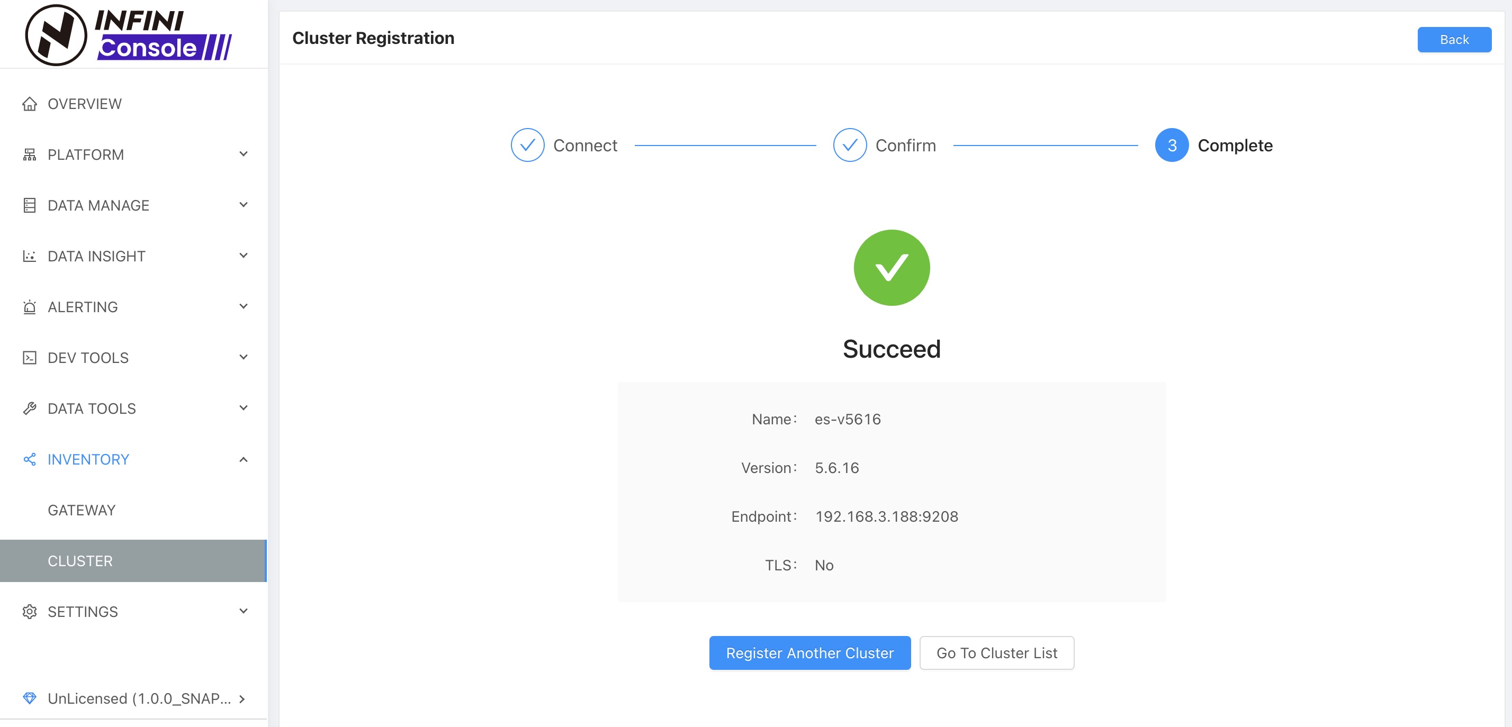Click the Platform cluster icon
Screen dimensions: 1512x727
pyautogui.click(x=29, y=155)
